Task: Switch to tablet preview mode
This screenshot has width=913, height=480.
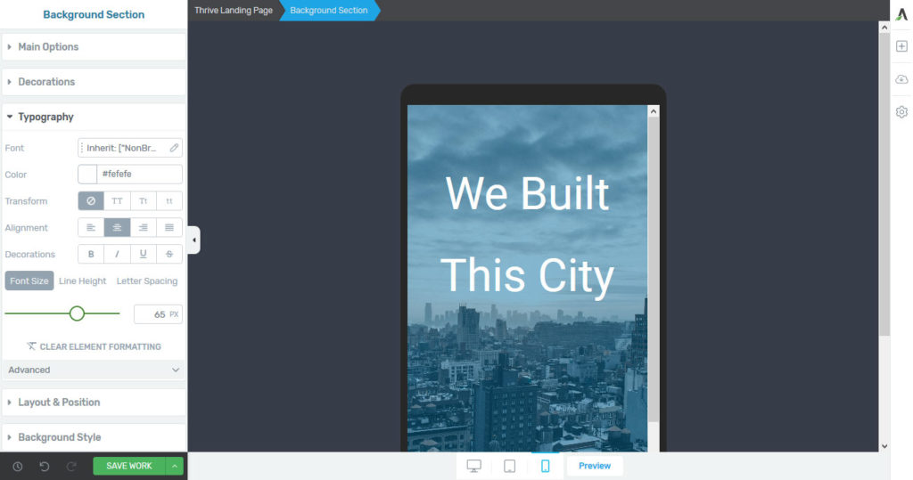Action: pyautogui.click(x=509, y=466)
